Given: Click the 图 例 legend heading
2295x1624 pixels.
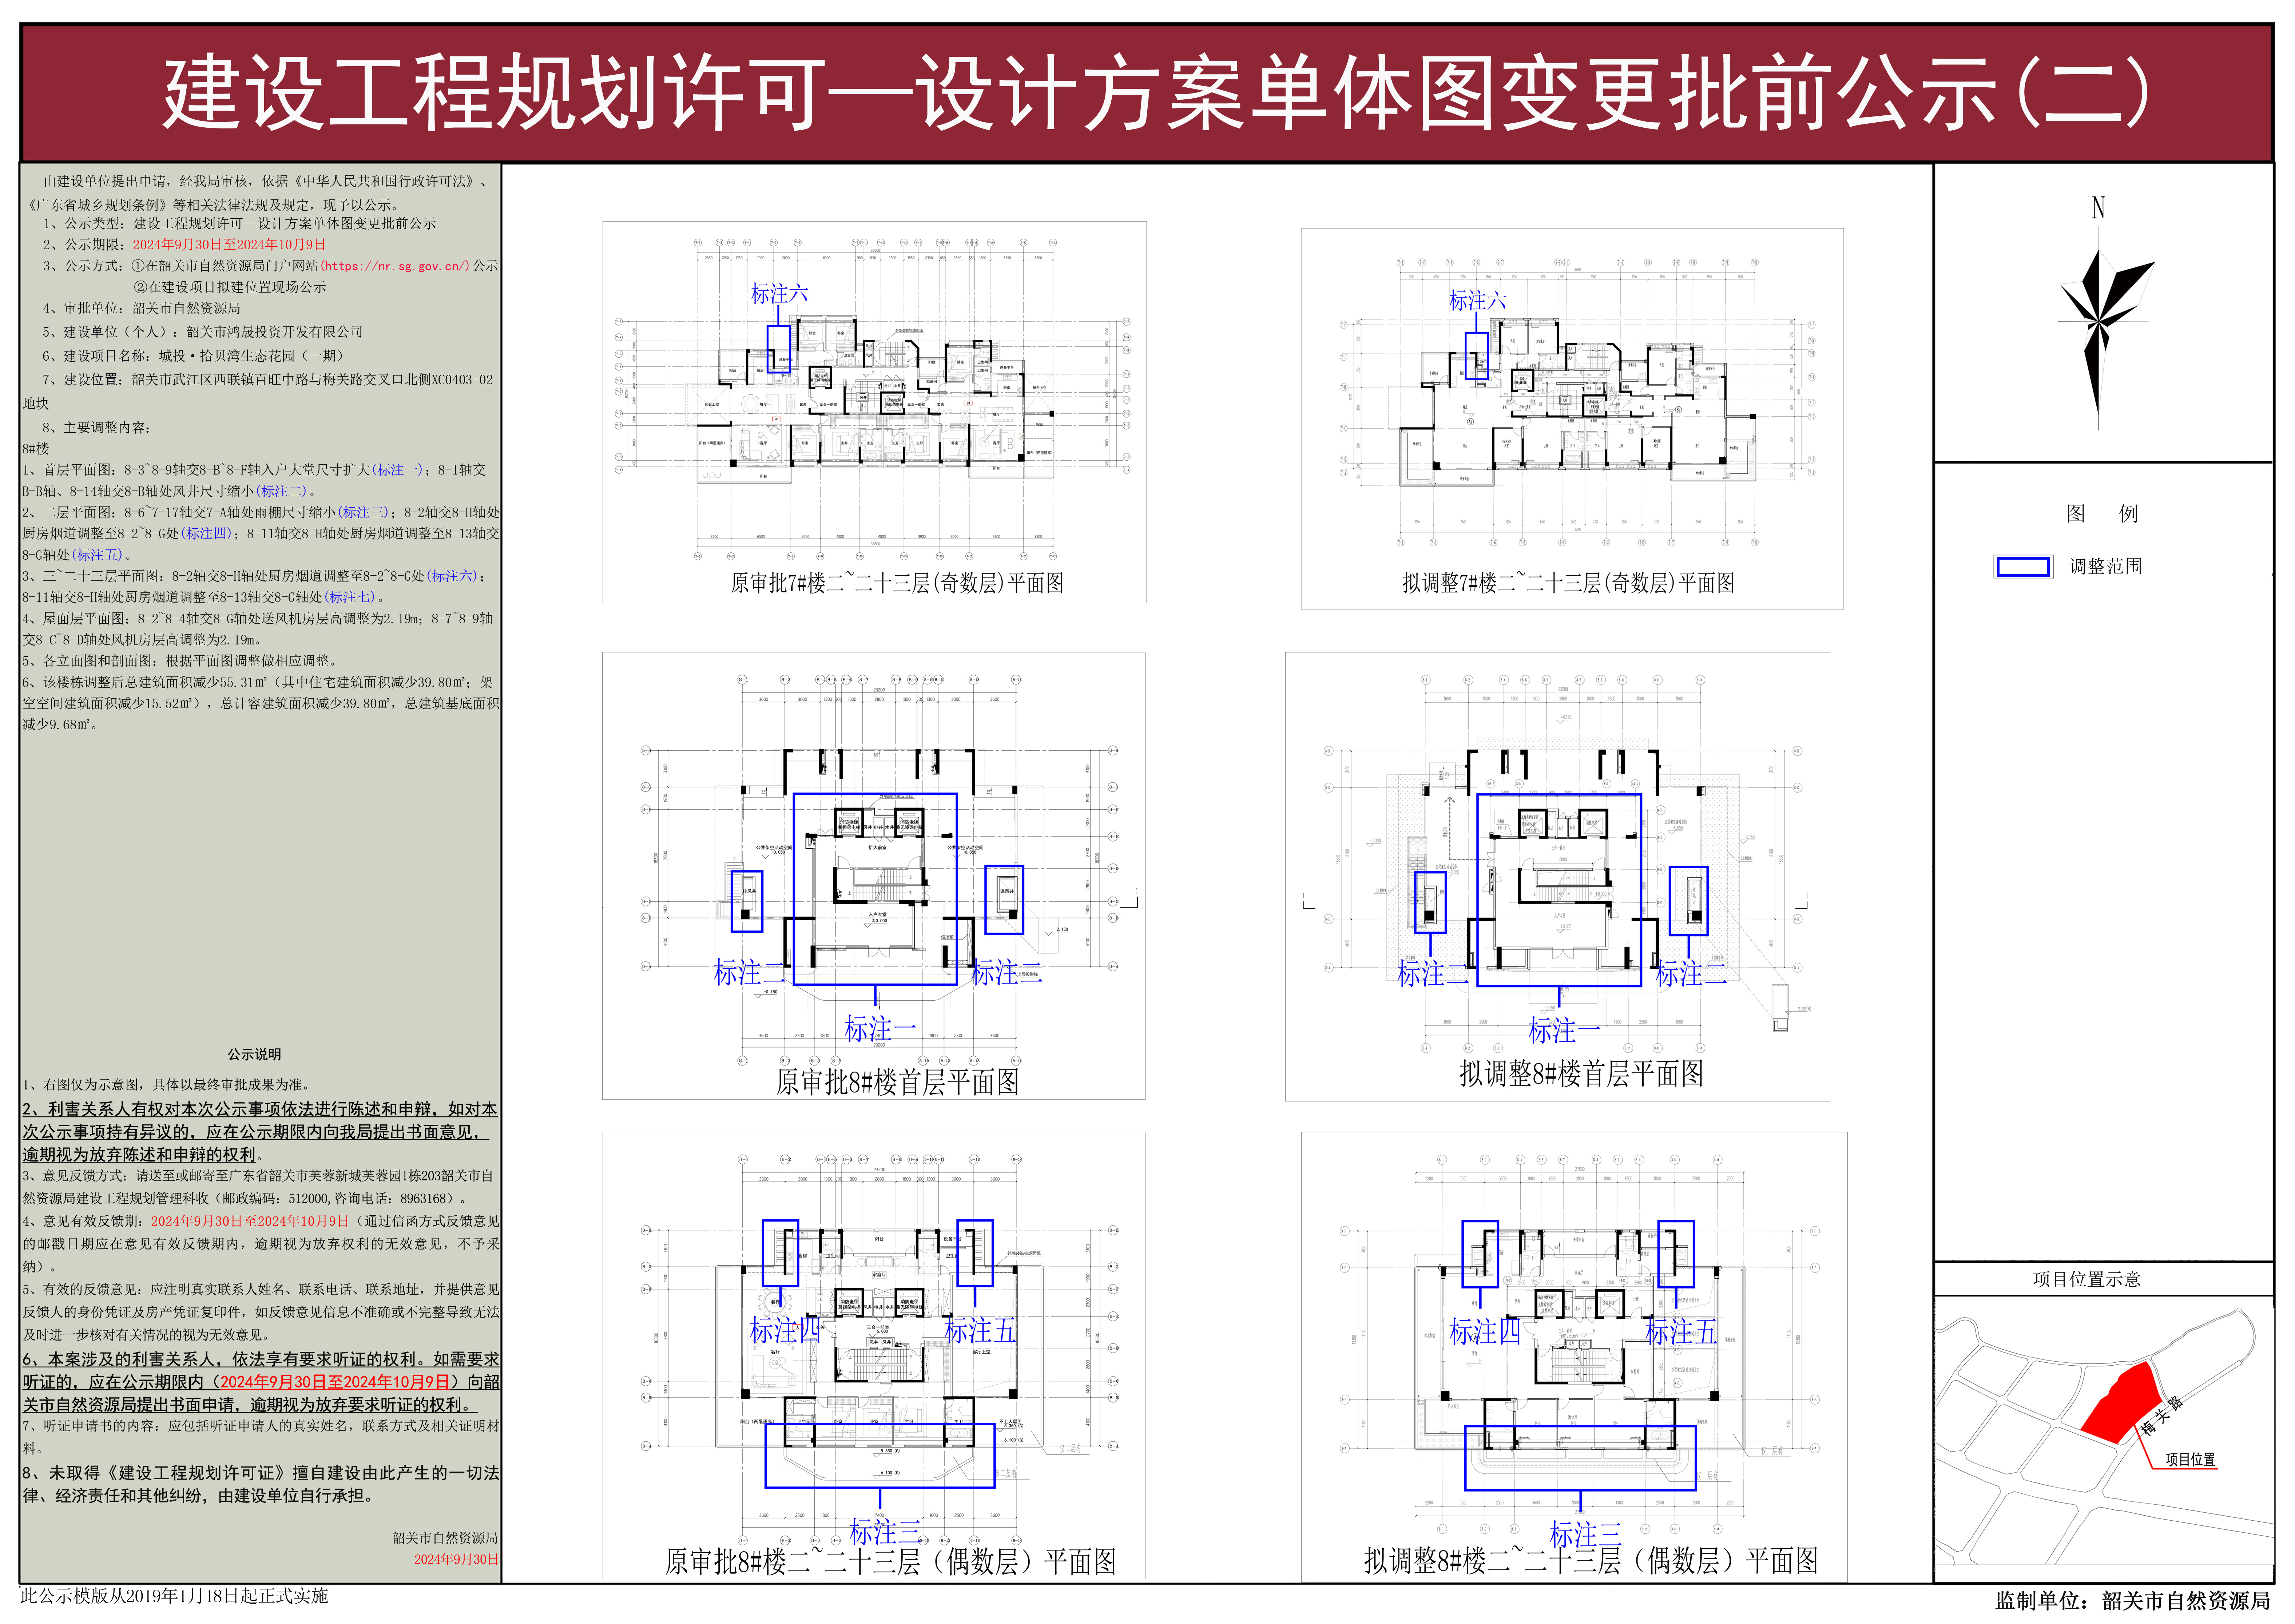Looking at the screenshot, I should point(2102,514).
